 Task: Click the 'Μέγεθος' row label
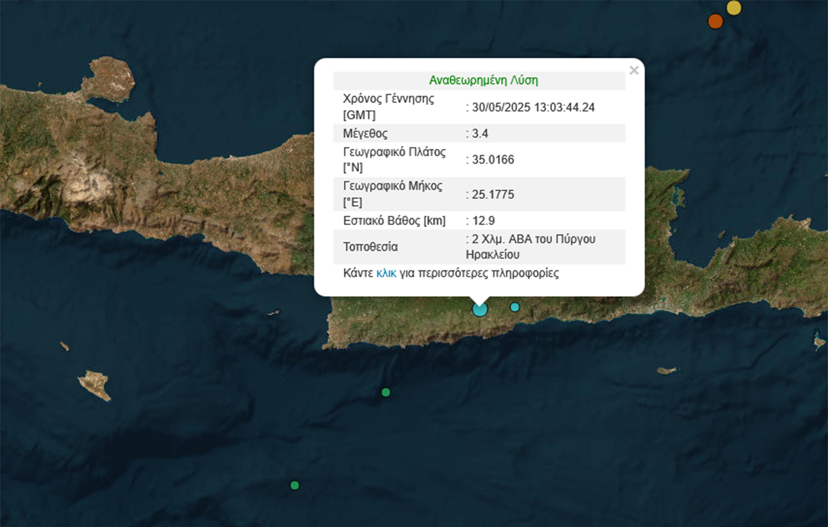[x=365, y=133]
